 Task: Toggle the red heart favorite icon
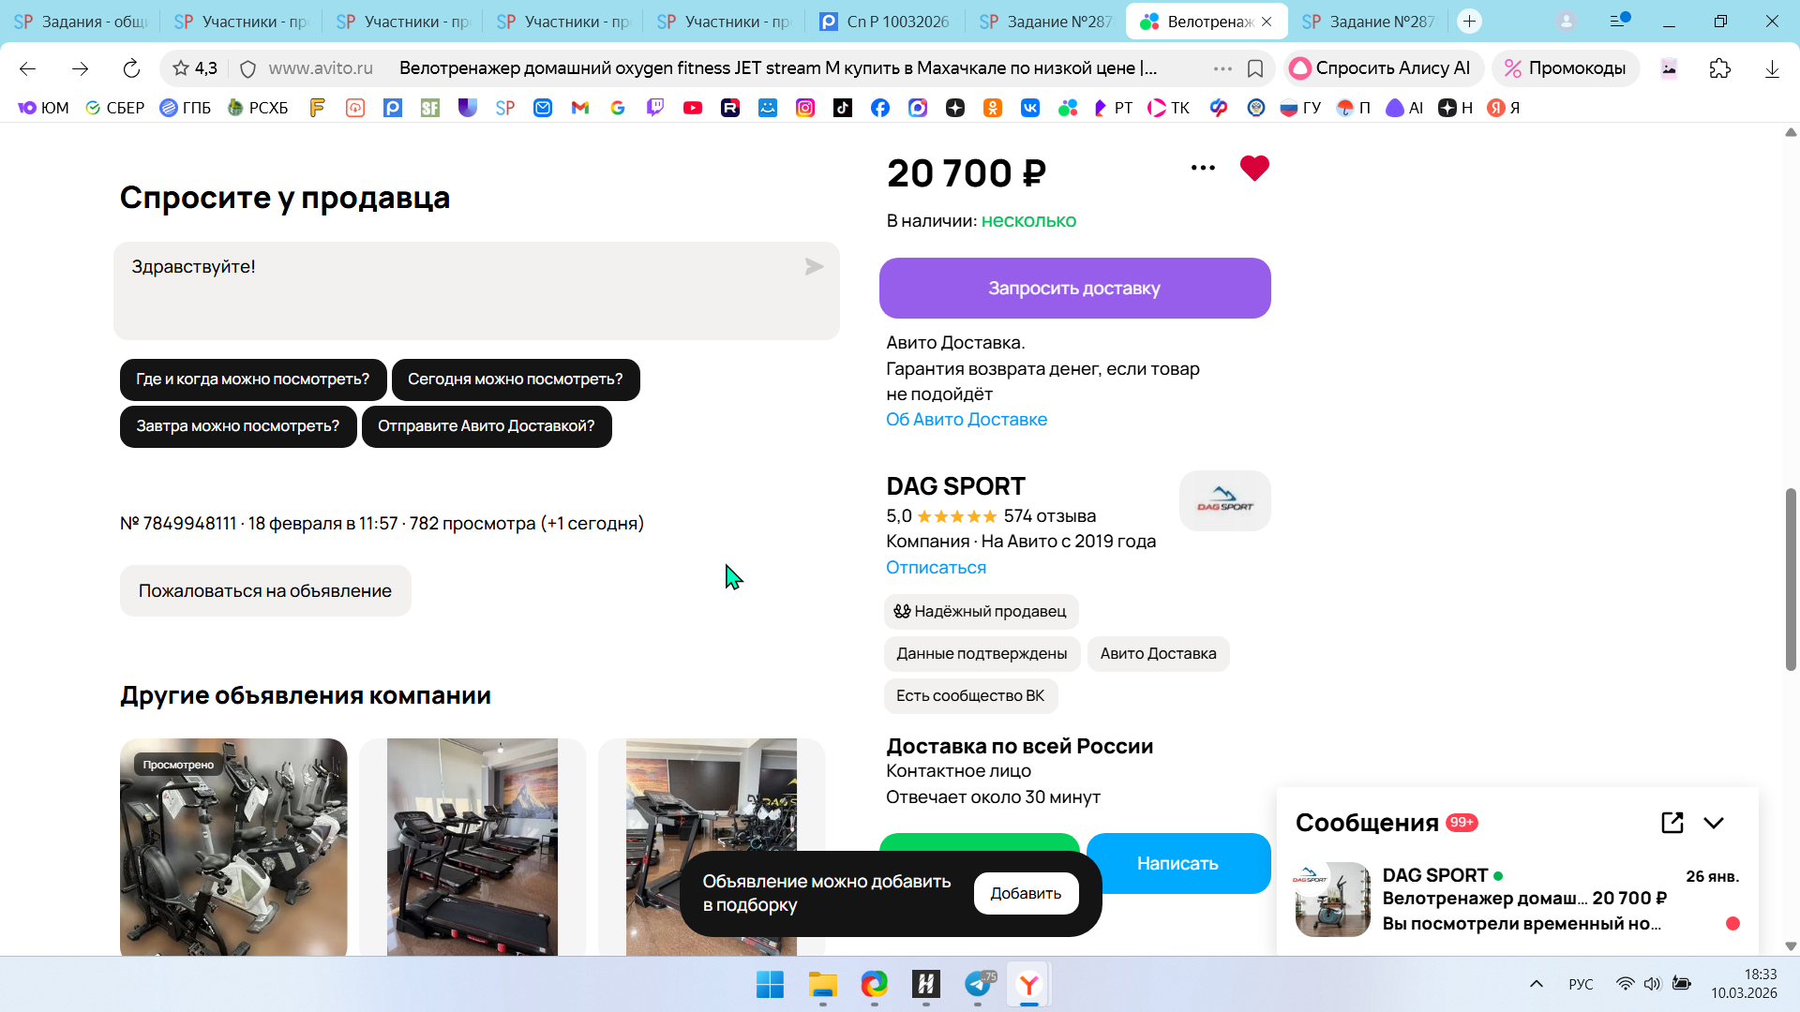pos(1254,169)
